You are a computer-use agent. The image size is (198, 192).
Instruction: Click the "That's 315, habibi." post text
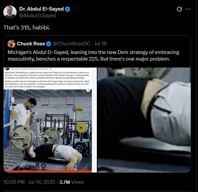(x=27, y=27)
